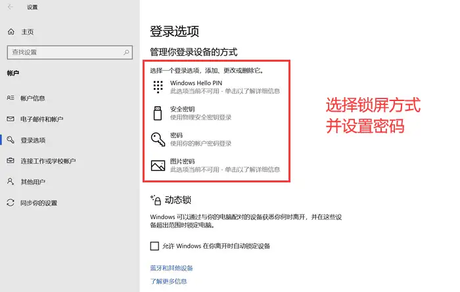Viewport: 460px width, 292px height.
Task: Click the key icon beside 登录选项 in sidebar
Action: pos(11,140)
